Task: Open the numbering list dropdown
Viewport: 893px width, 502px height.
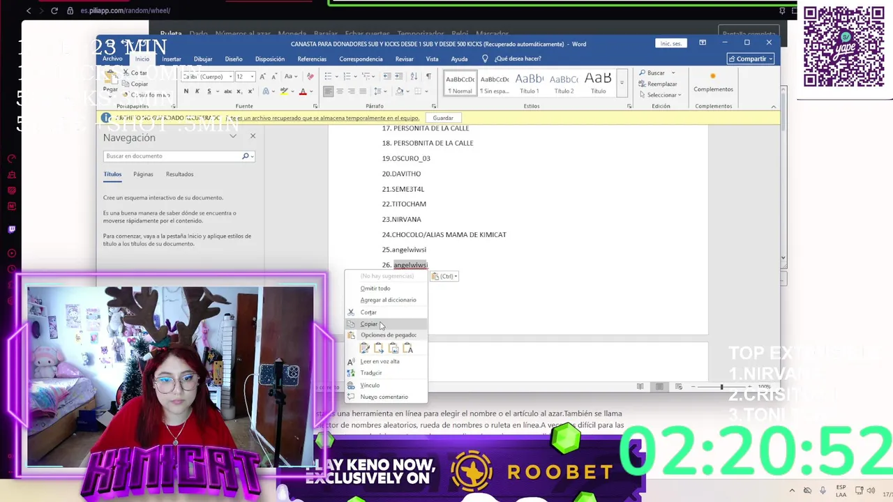Action: (x=355, y=77)
